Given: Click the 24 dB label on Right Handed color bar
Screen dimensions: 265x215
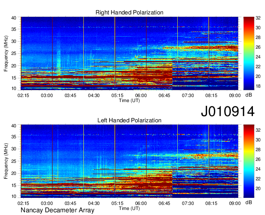Looking at the screenshot, I should point(258,57).
